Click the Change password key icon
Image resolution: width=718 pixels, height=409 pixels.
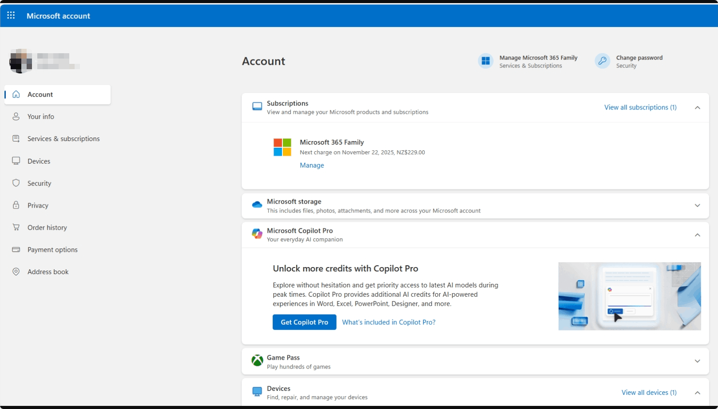click(x=602, y=61)
